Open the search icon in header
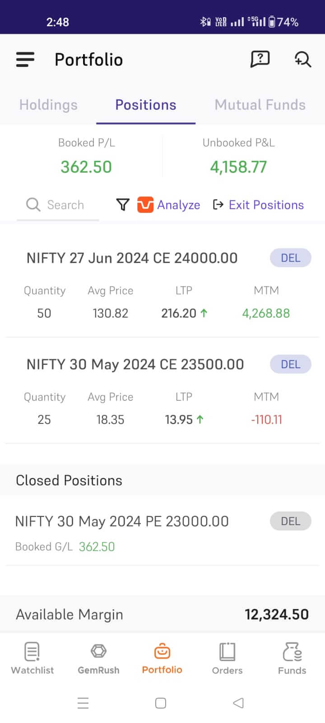The image size is (325, 723). (x=302, y=59)
